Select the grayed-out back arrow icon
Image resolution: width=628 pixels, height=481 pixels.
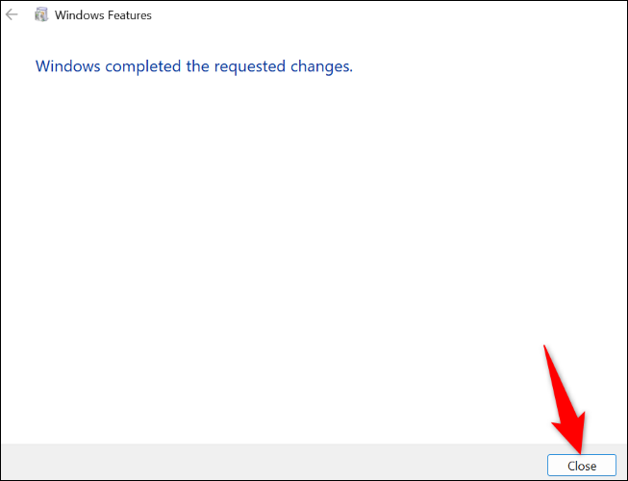tap(12, 14)
